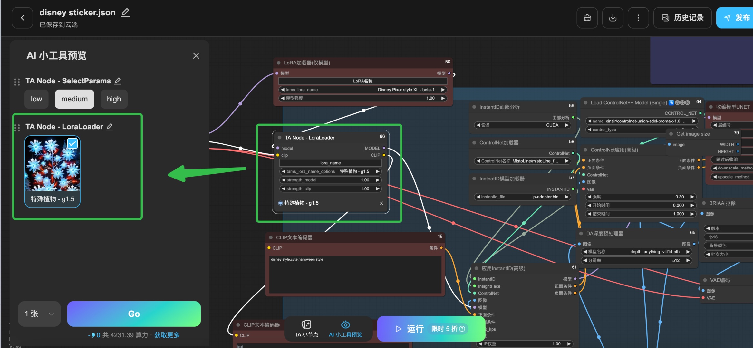Click the back arrow button
753x348 pixels.
22,18
